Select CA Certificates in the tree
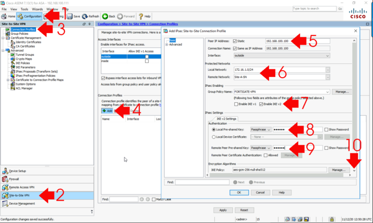The height and width of the screenshot is (223, 373). click(25, 47)
